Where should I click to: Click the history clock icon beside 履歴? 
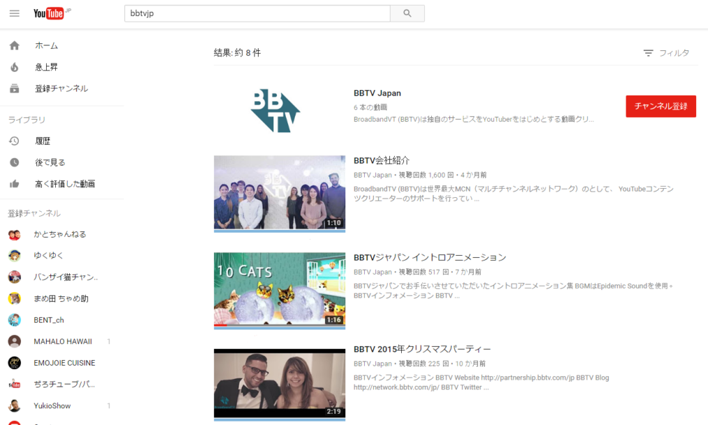coord(15,141)
